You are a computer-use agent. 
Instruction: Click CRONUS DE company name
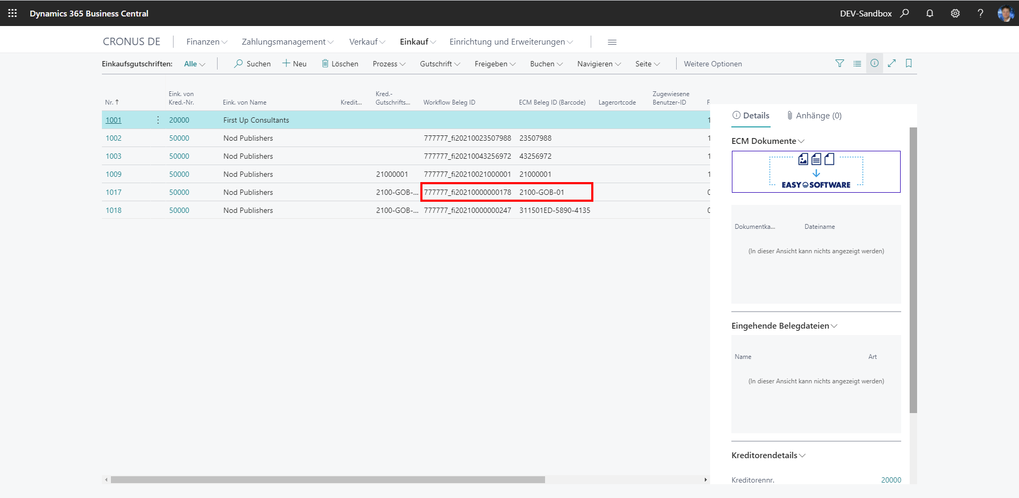point(132,41)
